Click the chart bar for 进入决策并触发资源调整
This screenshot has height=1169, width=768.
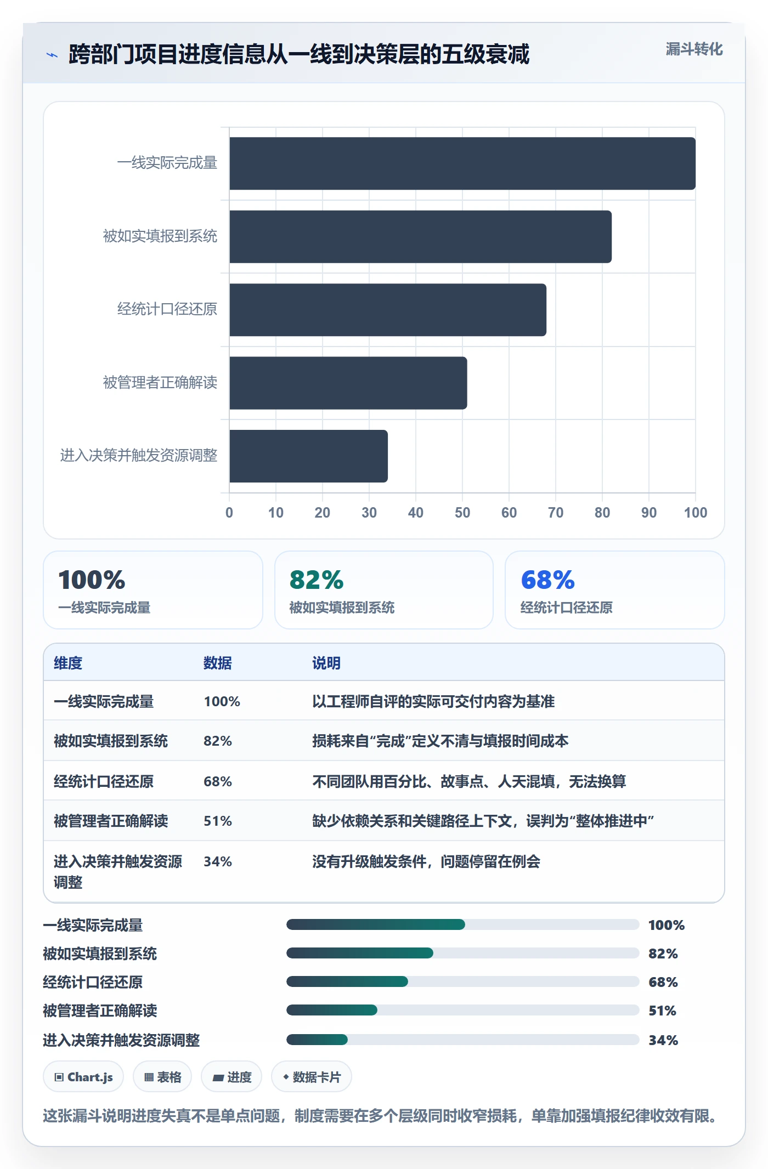(309, 456)
